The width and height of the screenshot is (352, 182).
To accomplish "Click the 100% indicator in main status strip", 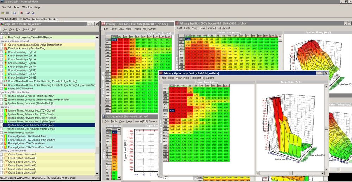I will pyautogui.click(x=25, y=19).
